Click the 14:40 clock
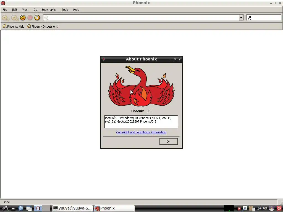283x212 pixels. pyautogui.click(x=262, y=208)
